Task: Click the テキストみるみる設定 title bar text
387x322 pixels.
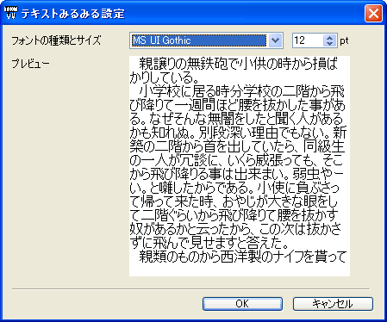Action: pos(73,14)
